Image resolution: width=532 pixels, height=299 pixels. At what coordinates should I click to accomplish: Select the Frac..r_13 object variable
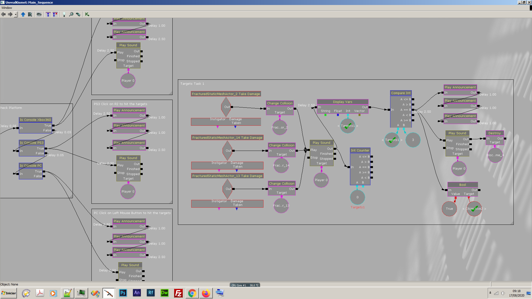[x=281, y=205]
